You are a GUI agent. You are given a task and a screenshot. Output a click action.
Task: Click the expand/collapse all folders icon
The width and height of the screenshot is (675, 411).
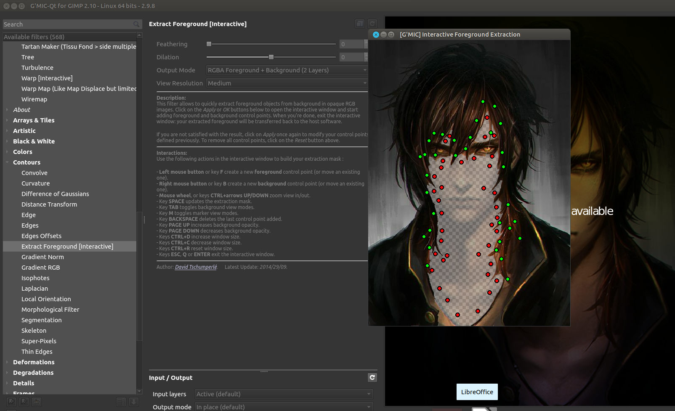121,402
